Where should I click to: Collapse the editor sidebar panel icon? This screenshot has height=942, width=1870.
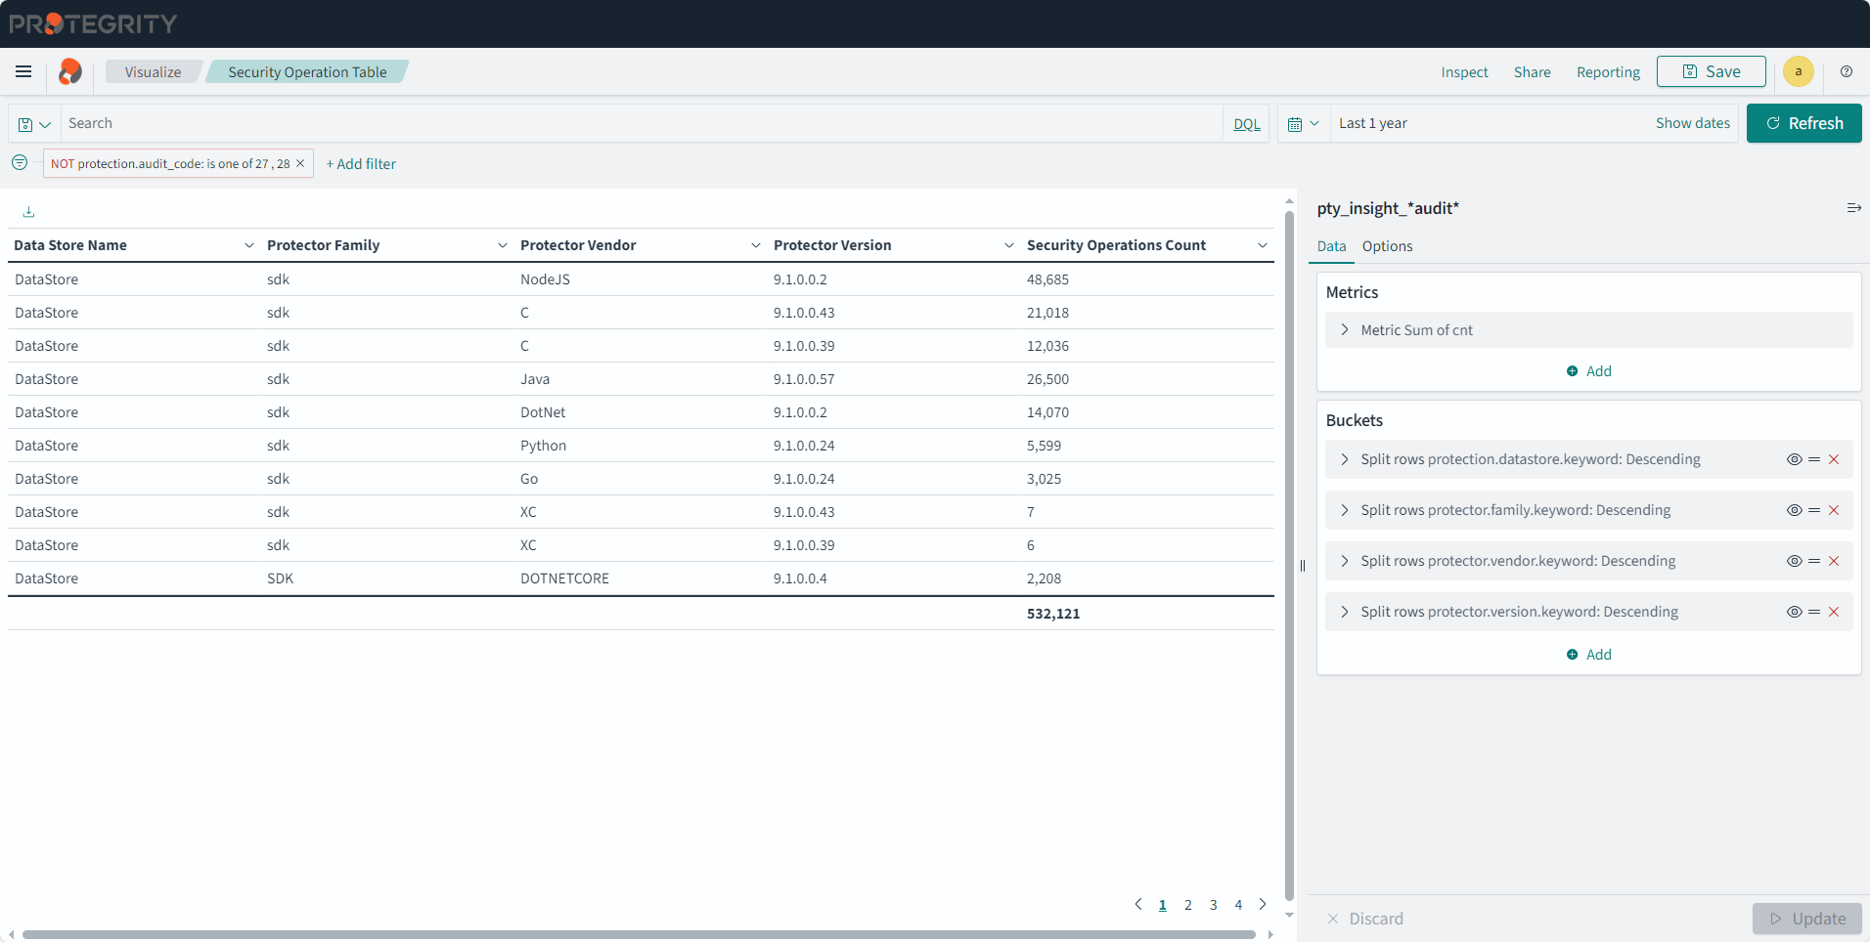pyautogui.click(x=1853, y=208)
